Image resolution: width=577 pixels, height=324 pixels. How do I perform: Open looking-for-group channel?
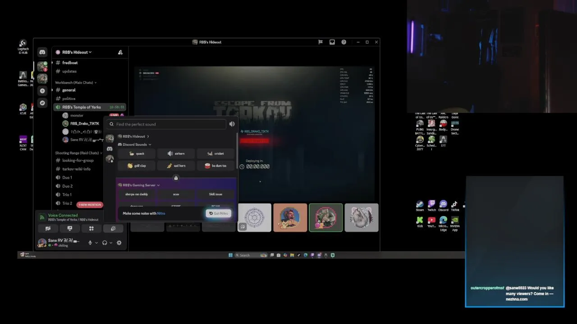point(79,161)
